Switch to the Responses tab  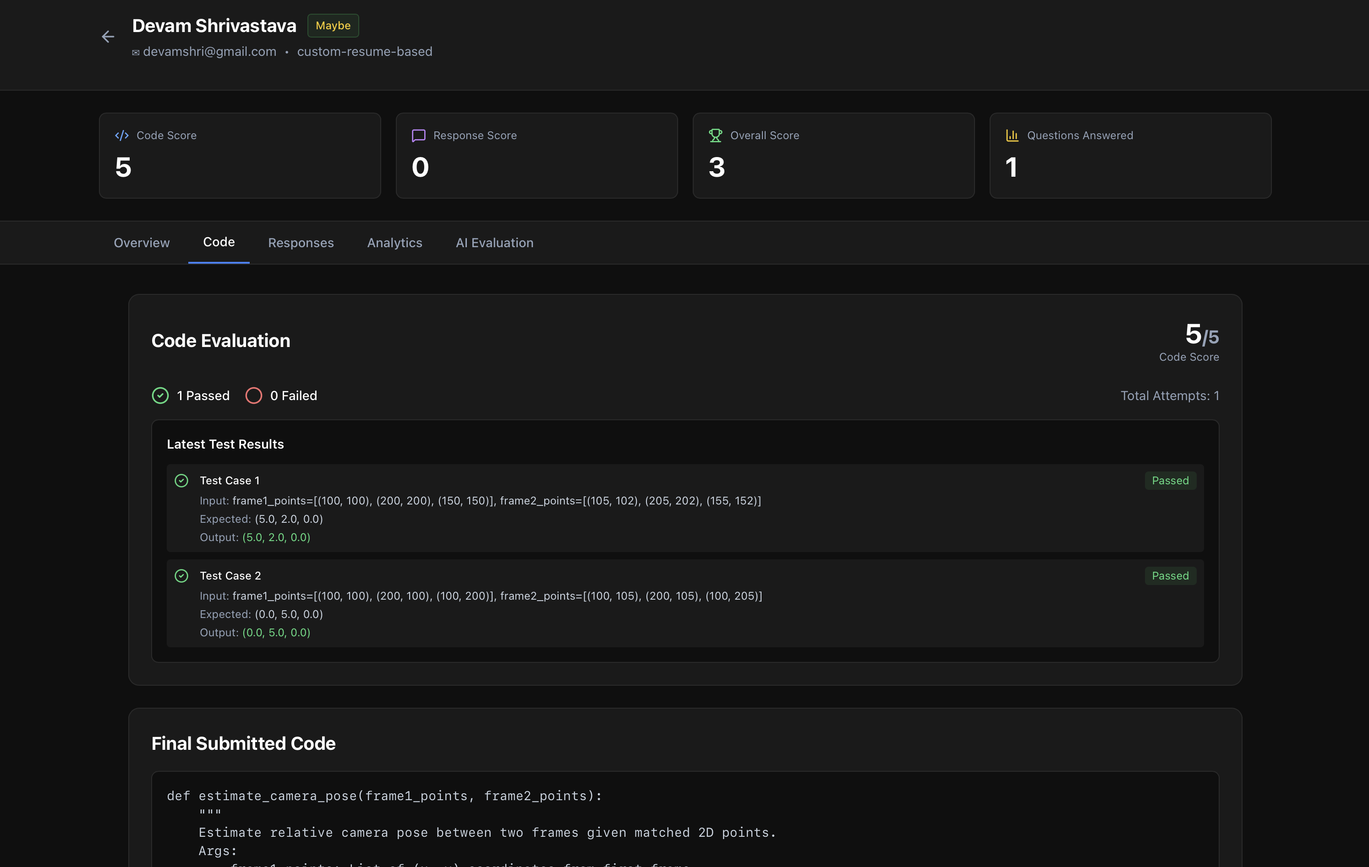301,243
